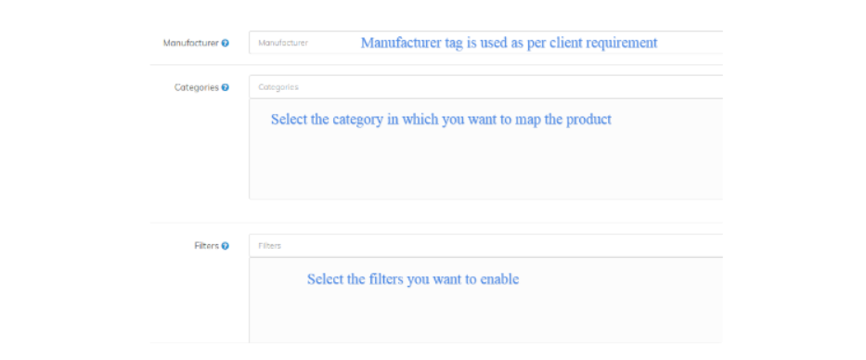Click the blue 'Manufacturer tag is used' annotation
Image resolution: width=866 pixels, height=360 pixels.
510,43
